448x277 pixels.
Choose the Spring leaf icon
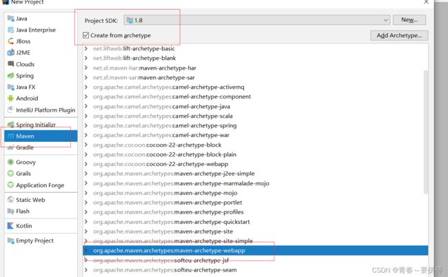coord(11,75)
